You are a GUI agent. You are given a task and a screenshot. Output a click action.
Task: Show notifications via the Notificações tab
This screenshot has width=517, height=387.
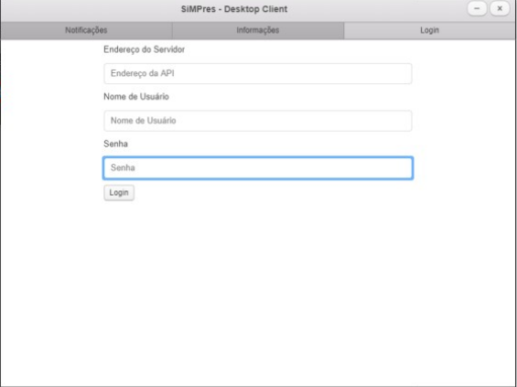86,30
